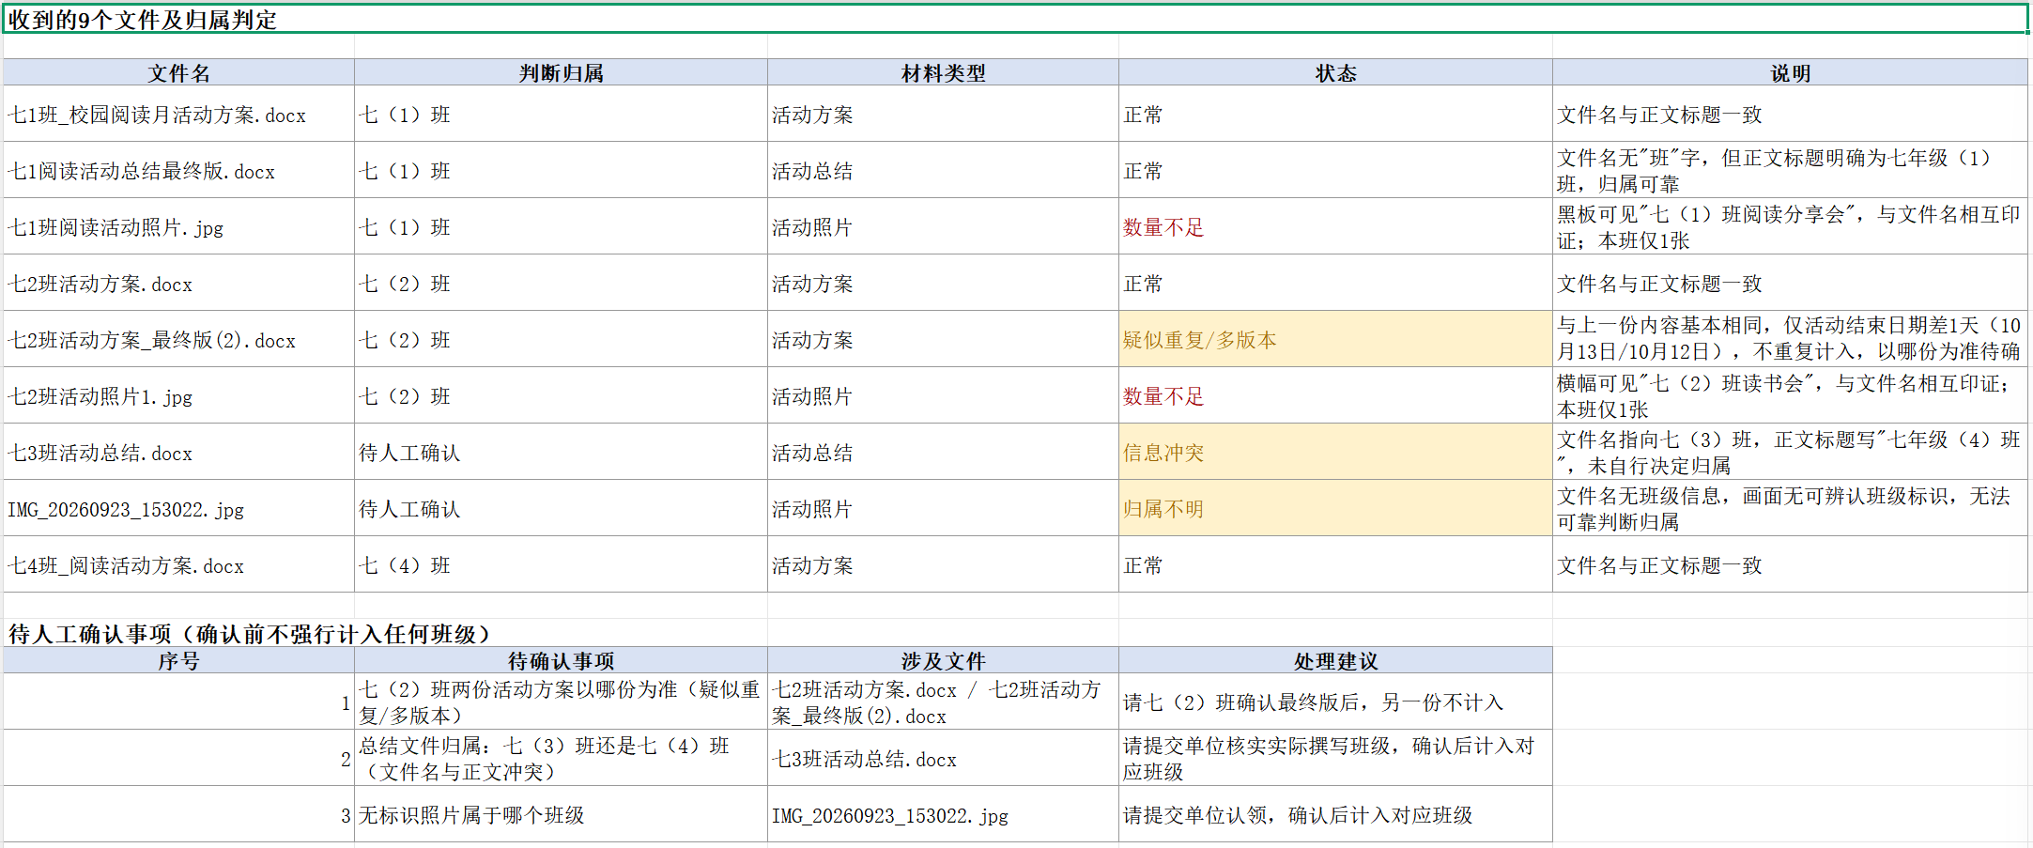Select file name cell "IMG_20260923_153022.jpg" in upper table
This screenshot has width=2033, height=848.
(x=178, y=508)
